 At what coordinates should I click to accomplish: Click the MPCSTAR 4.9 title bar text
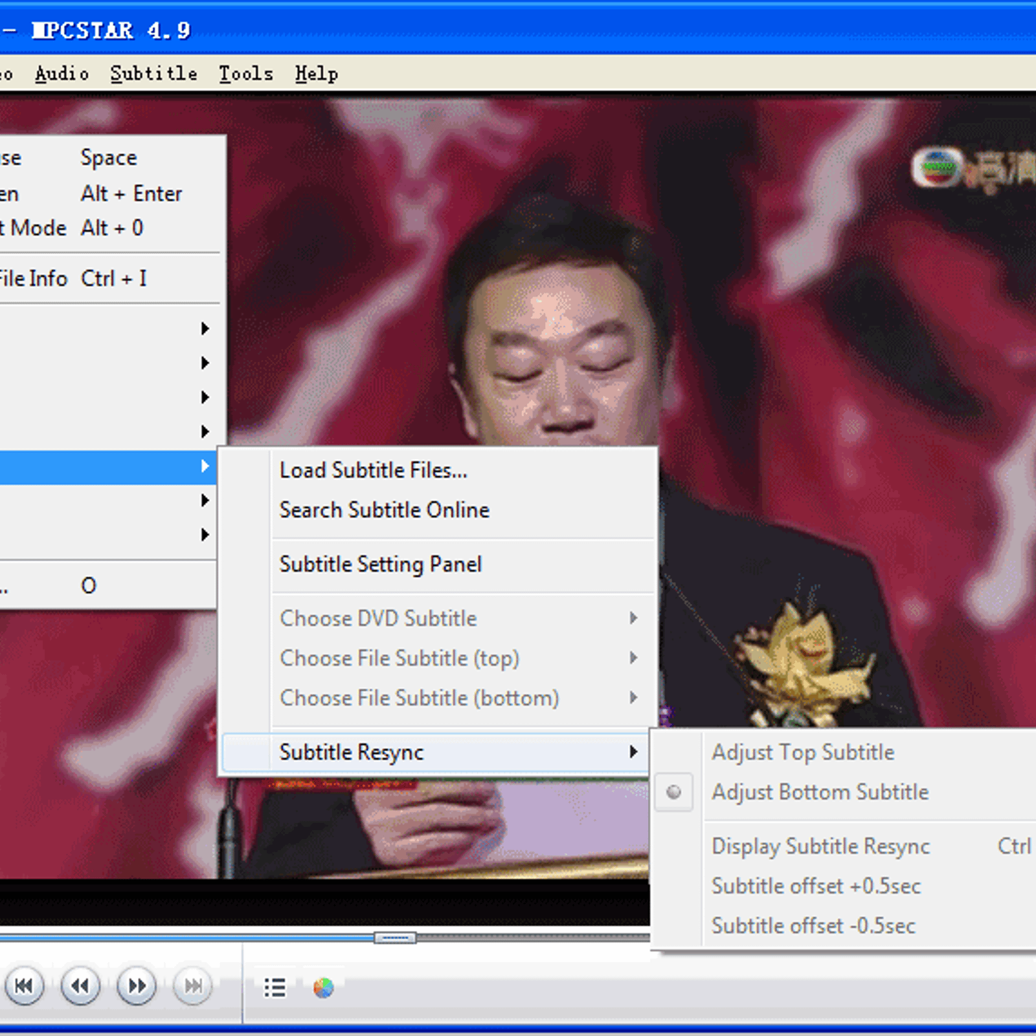pos(111,30)
